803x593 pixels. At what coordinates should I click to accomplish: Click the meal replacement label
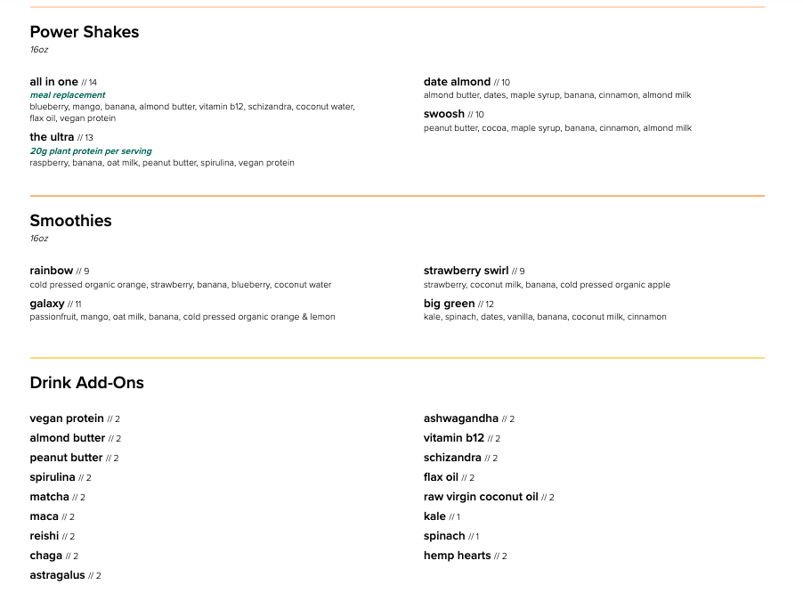point(68,95)
